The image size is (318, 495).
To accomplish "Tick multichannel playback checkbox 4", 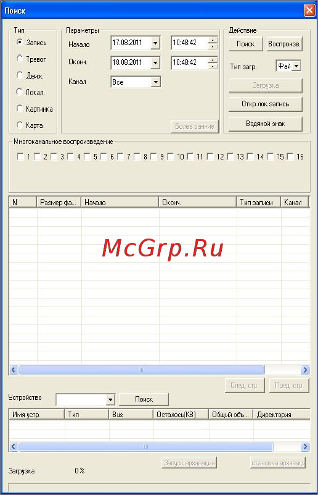I will click(70, 156).
